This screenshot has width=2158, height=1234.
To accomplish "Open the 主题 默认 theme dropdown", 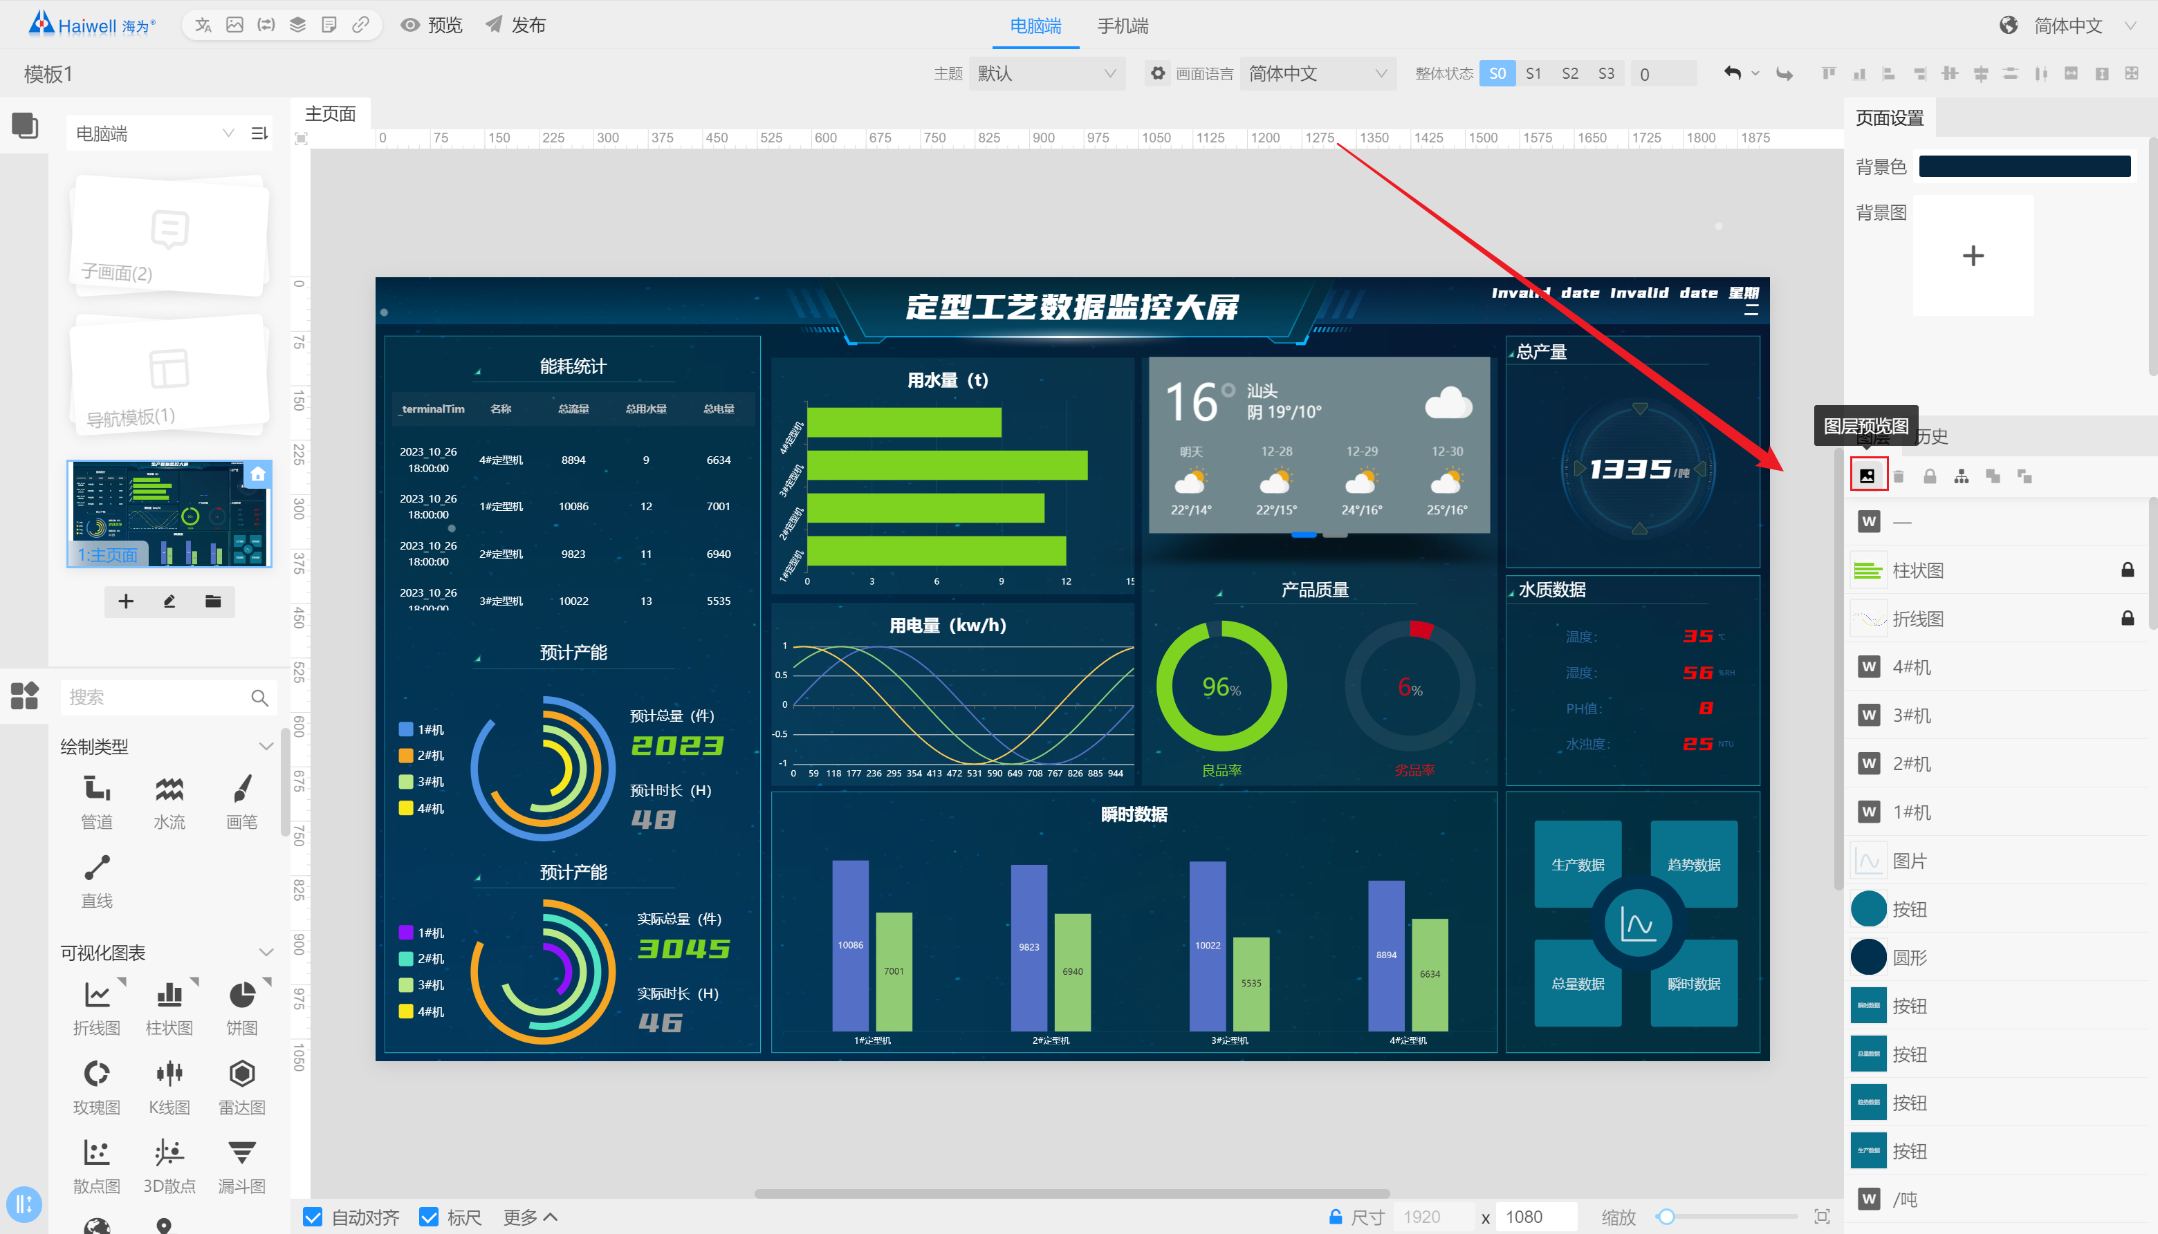I will pos(1047,74).
